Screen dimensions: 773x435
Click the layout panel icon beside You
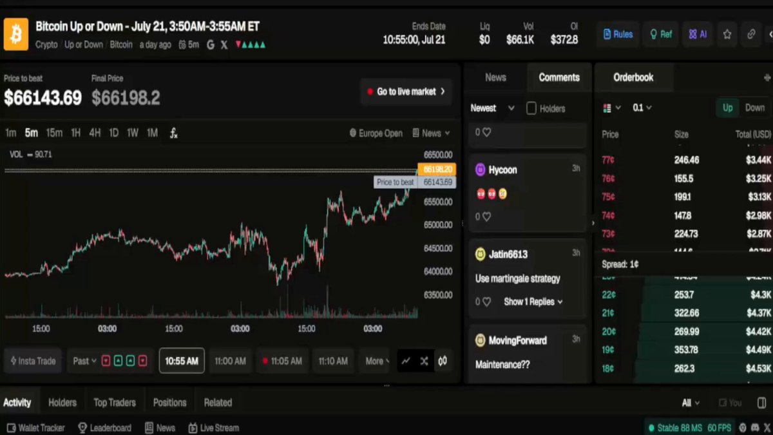click(x=762, y=403)
